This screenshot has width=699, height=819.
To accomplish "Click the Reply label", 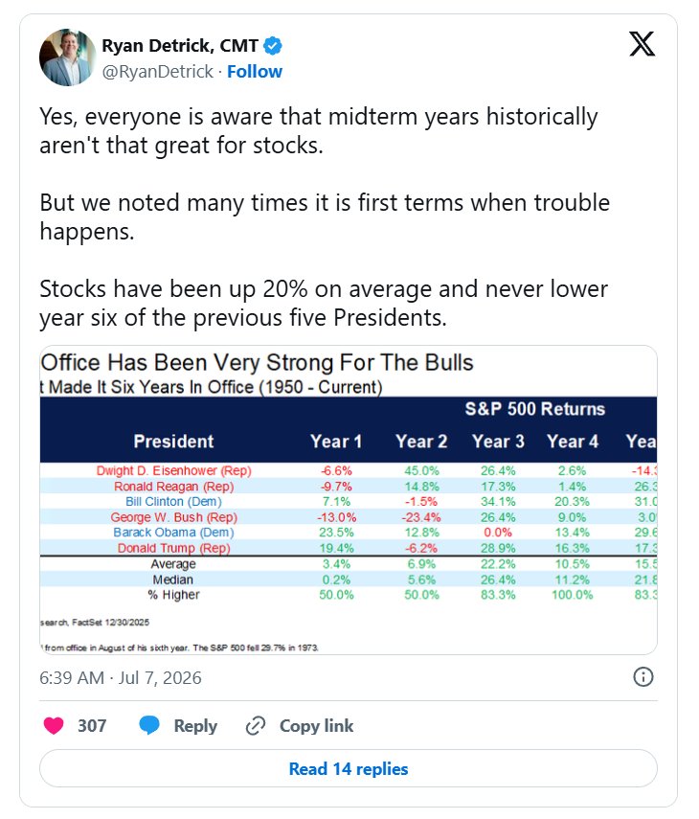I will (195, 725).
